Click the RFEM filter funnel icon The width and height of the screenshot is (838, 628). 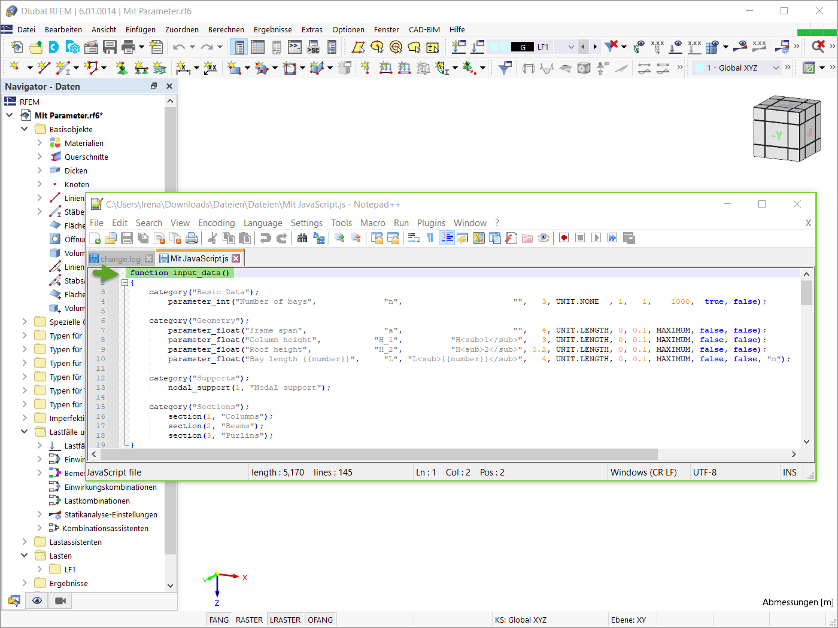(x=505, y=68)
